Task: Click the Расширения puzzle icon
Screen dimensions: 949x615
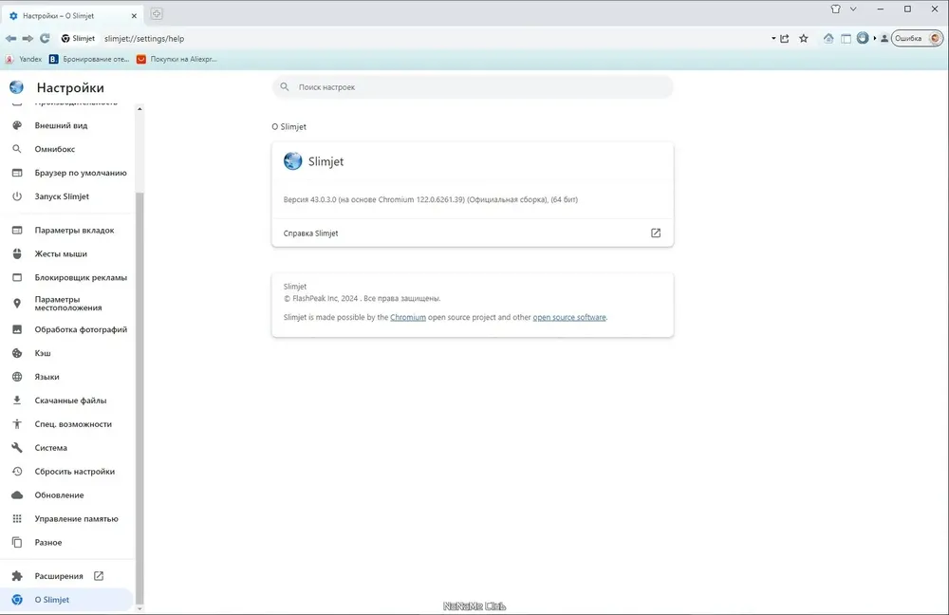Action: click(17, 576)
